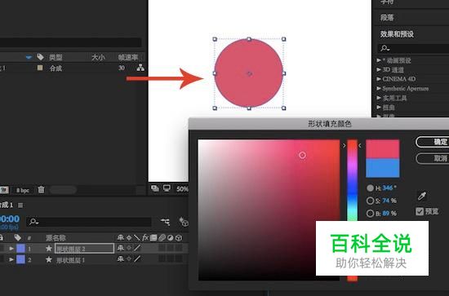Sort project by 大小 column header

[98, 57]
